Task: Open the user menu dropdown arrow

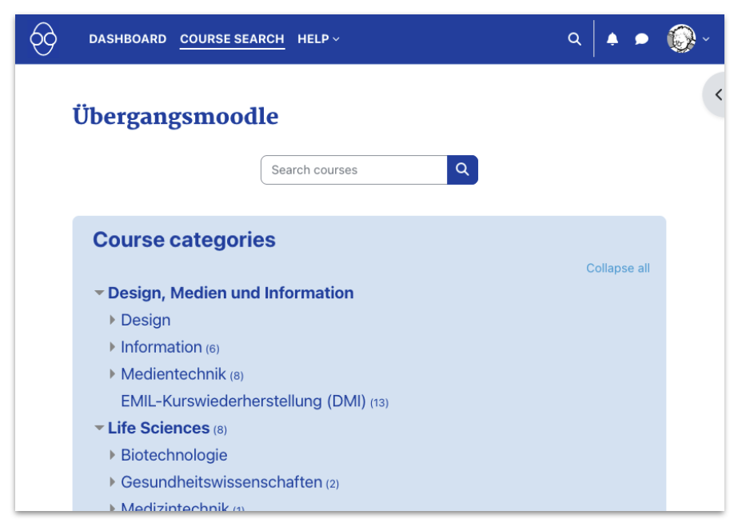Action: [x=706, y=39]
